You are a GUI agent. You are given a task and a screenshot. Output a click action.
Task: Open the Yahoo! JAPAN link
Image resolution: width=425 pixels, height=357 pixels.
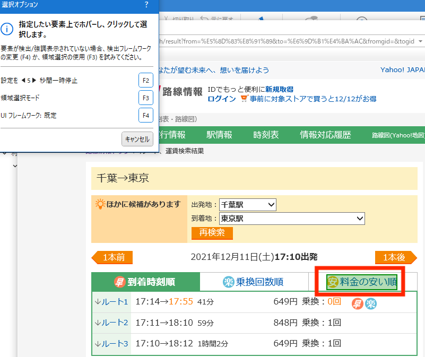point(403,69)
